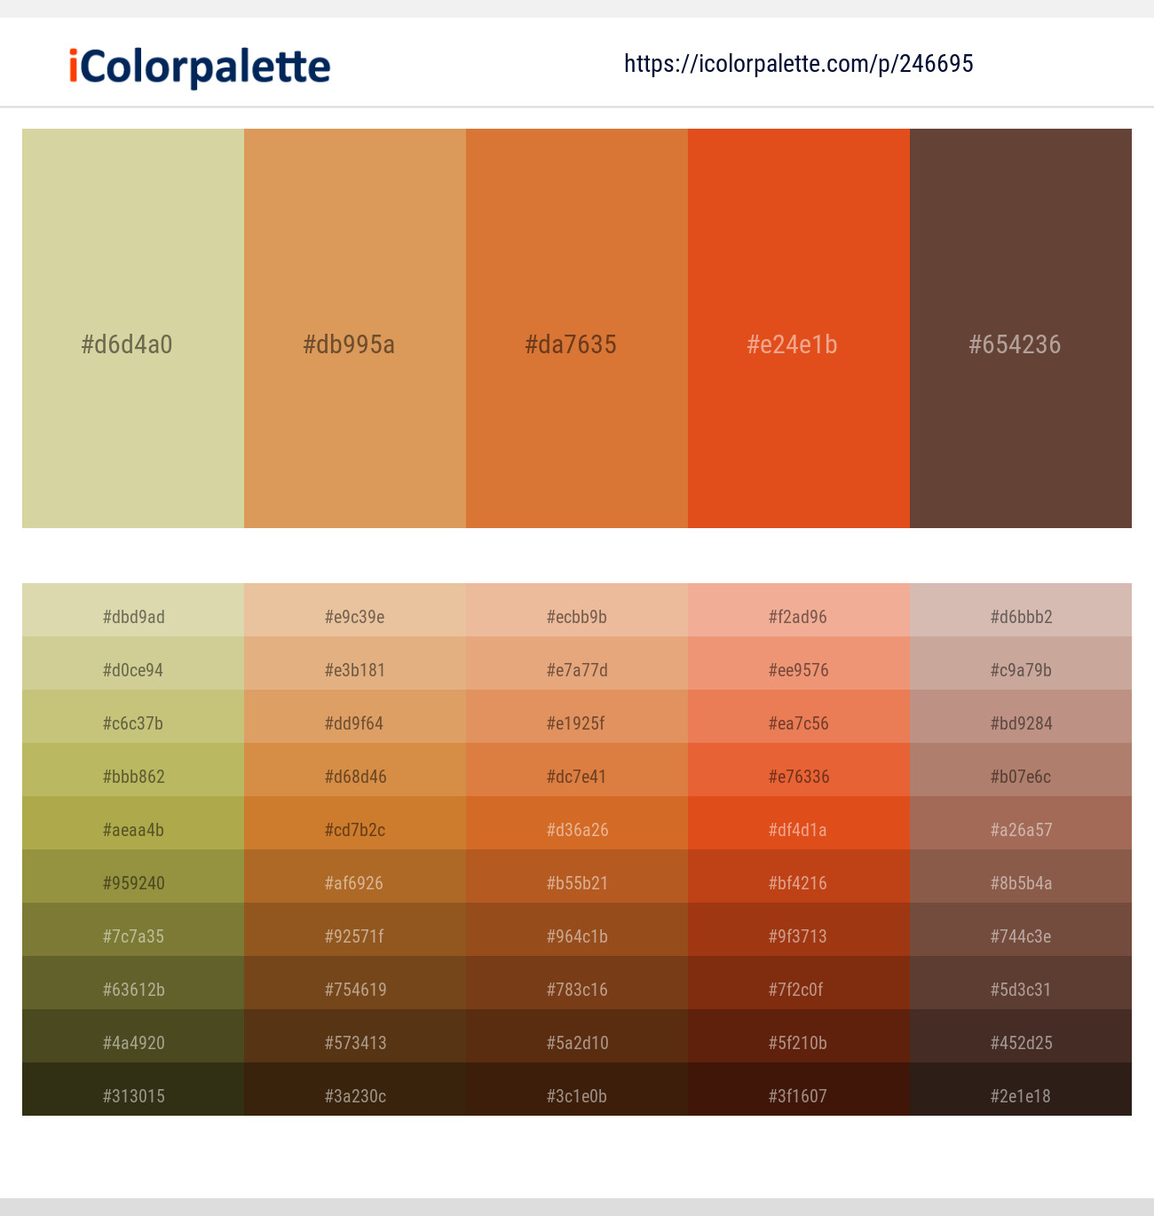This screenshot has width=1154, height=1216.
Task: Click the #452d25 dark swatch
Action: [x=1020, y=1043]
